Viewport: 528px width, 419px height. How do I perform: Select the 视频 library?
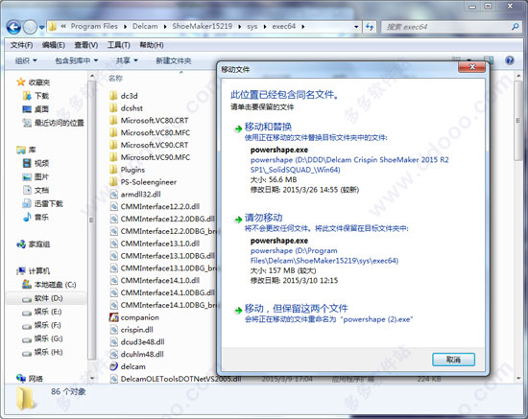(x=36, y=163)
